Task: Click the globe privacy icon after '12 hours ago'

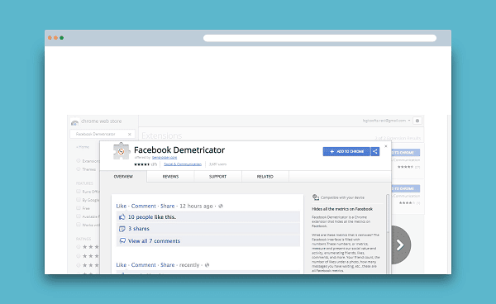Action: coord(221,206)
